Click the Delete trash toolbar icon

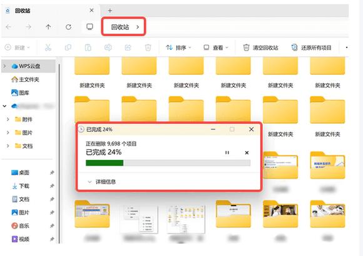click(x=148, y=47)
